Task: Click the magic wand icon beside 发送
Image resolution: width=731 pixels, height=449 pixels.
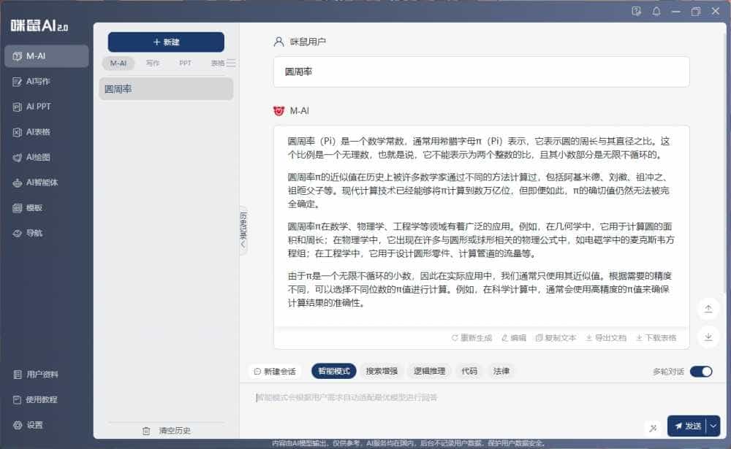Action: click(x=654, y=426)
